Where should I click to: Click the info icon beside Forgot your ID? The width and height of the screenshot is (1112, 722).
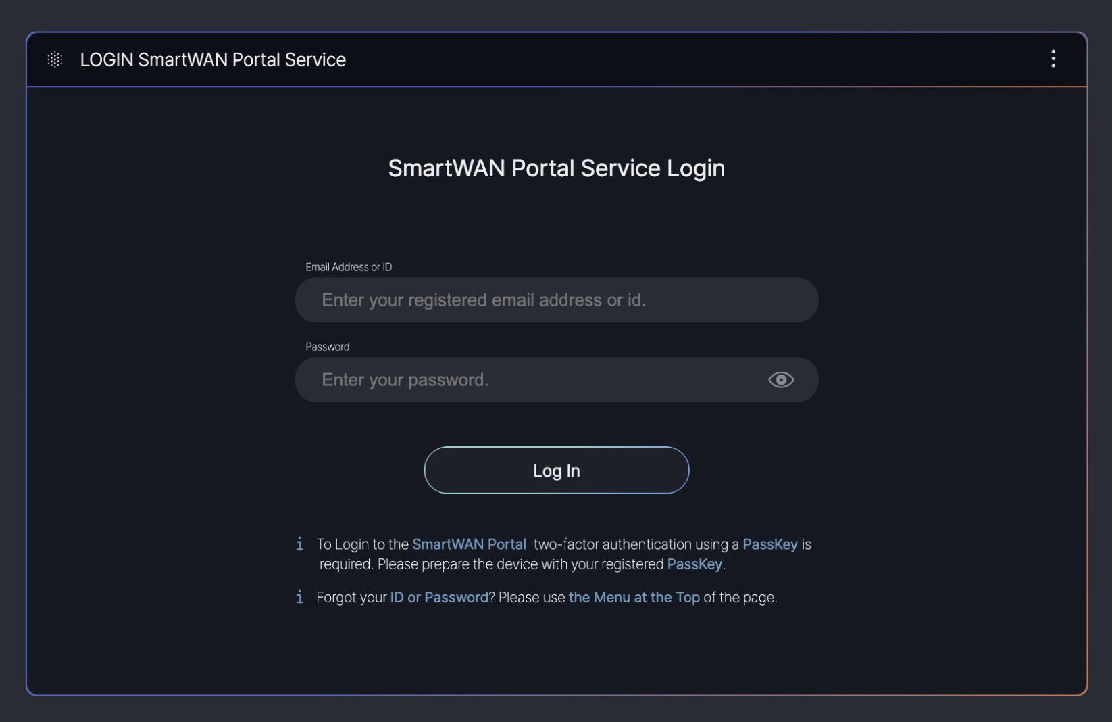(299, 597)
